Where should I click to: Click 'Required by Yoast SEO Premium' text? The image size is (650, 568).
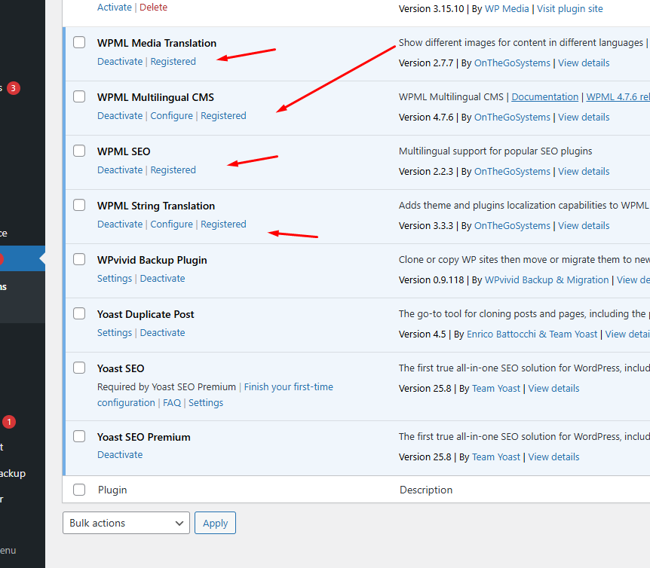click(x=167, y=386)
